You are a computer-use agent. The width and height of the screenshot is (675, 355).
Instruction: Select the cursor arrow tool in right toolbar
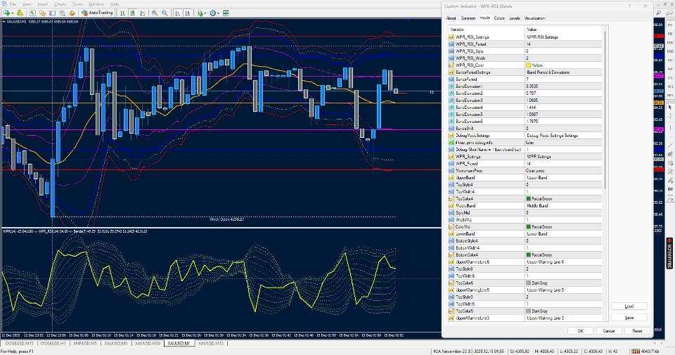670,107
